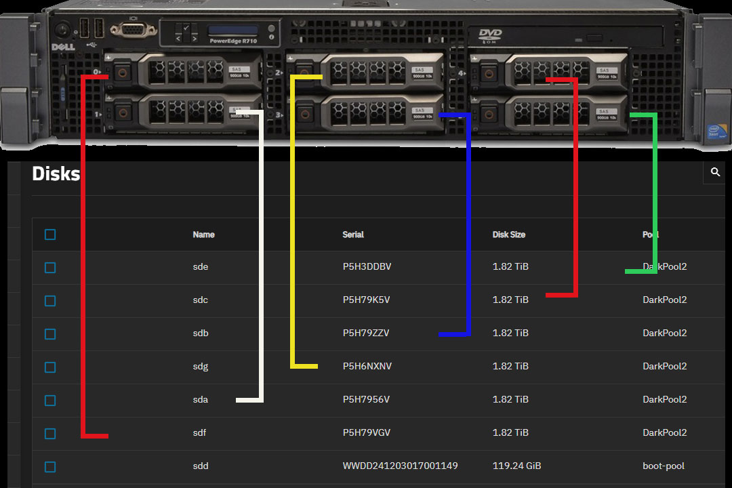Tick the checkbox for disk sdd
732x488 pixels.
(x=50, y=466)
